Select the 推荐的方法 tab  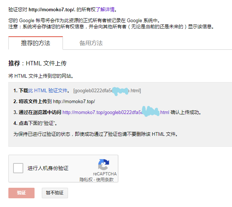[x=36, y=43]
